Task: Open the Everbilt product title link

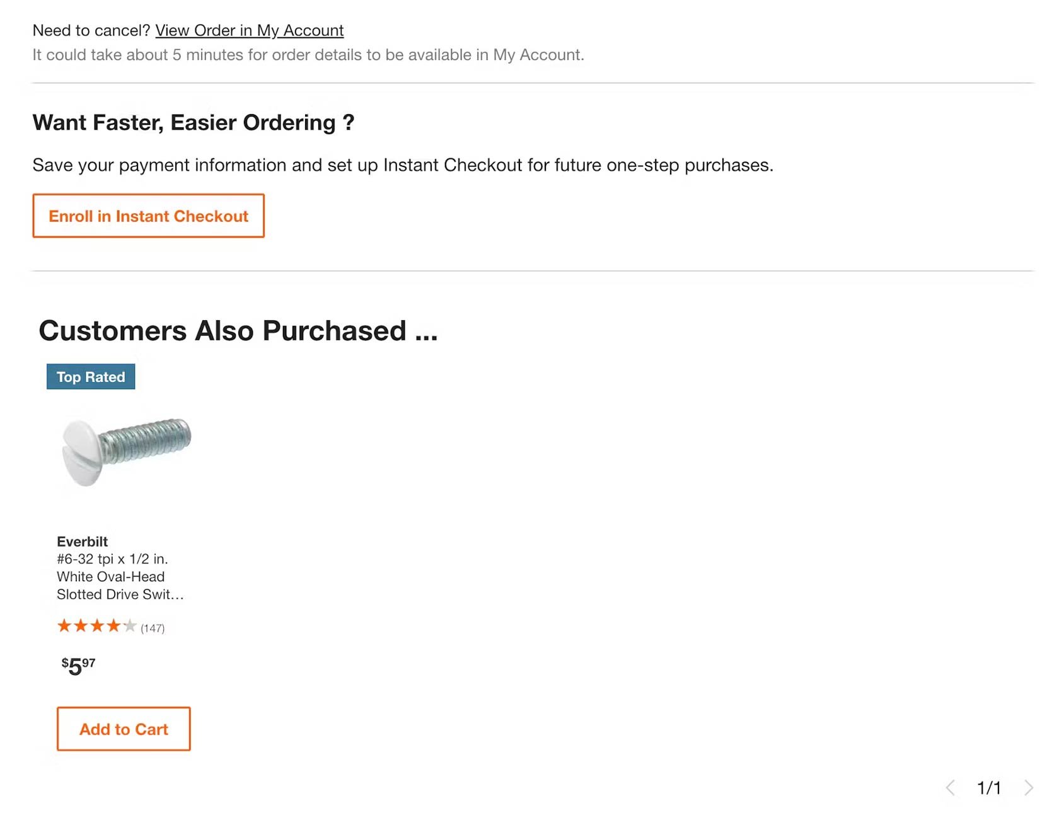Action: (x=120, y=567)
